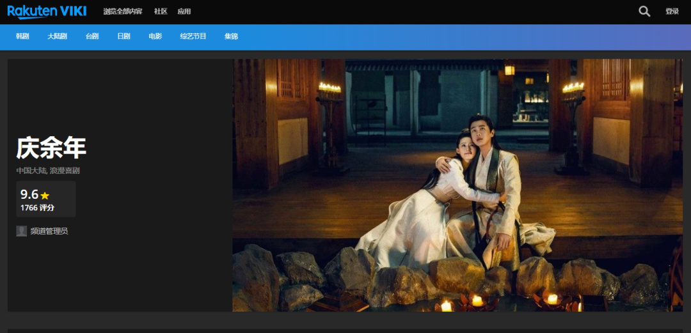
Task: Open the 应用 menu item
Action: pyautogui.click(x=184, y=12)
